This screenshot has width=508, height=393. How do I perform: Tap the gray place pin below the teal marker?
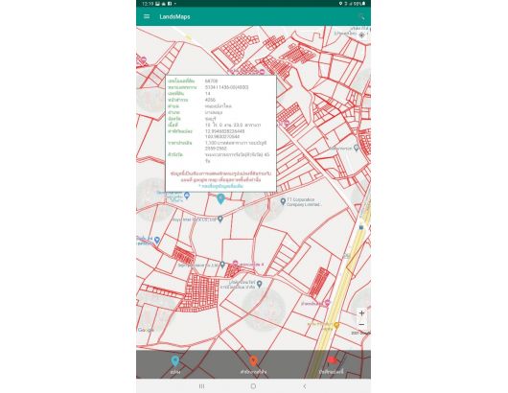click(220, 220)
